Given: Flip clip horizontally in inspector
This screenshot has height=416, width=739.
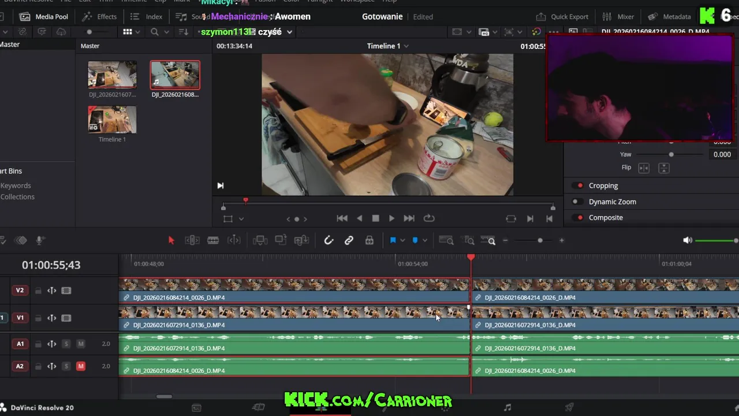Looking at the screenshot, I should coord(644,168).
